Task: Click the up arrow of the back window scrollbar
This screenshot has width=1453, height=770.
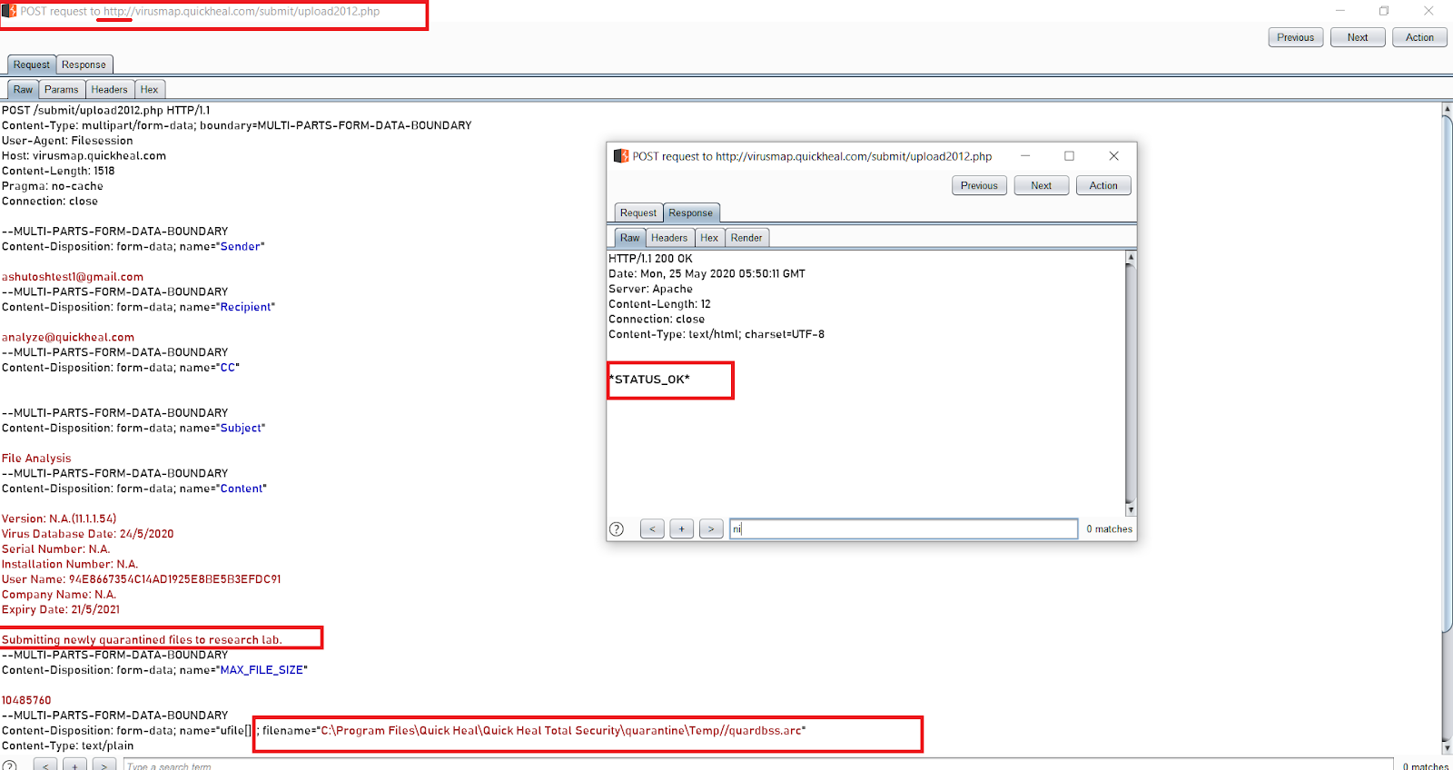Action: (1448, 108)
